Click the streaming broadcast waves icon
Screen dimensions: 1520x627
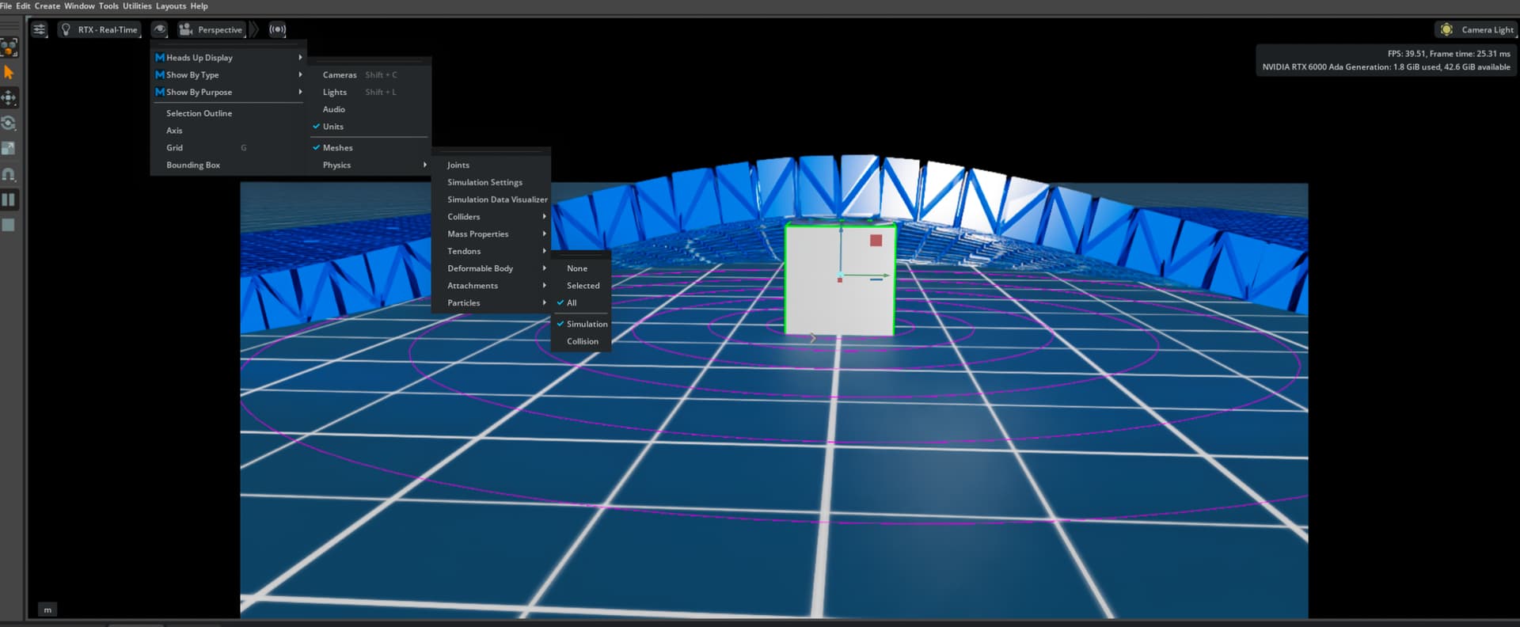coord(277,29)
